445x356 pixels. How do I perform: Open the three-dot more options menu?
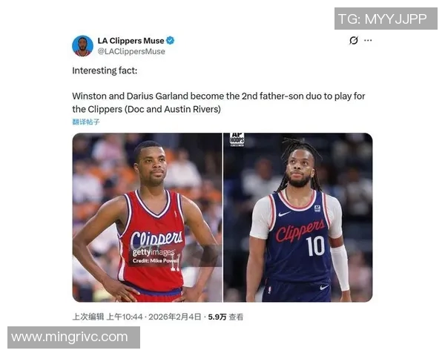368,40
